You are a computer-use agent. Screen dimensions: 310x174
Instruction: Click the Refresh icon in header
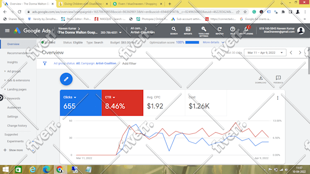pos(219,31)
